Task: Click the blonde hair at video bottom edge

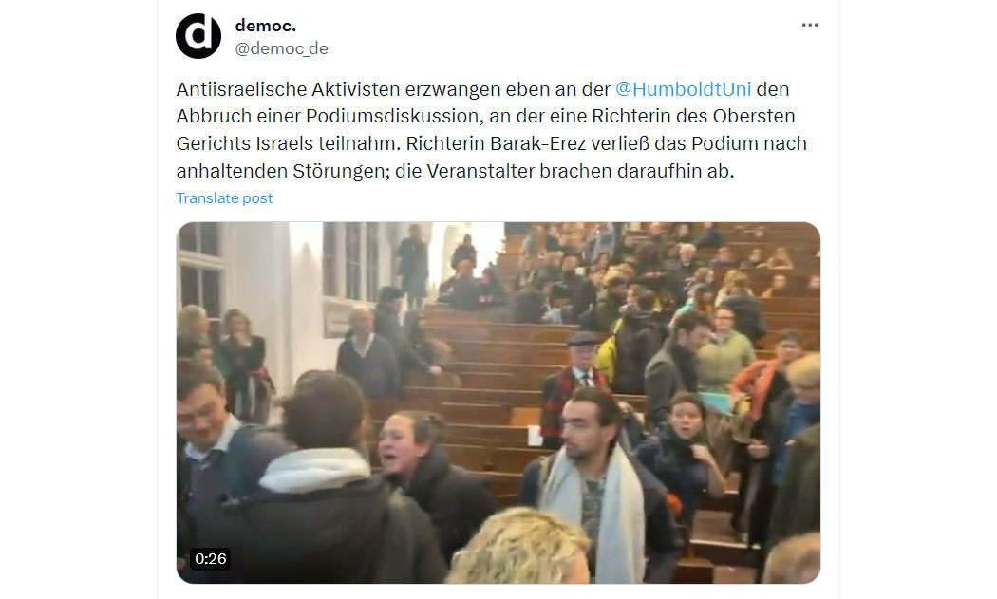Action: 518,548
